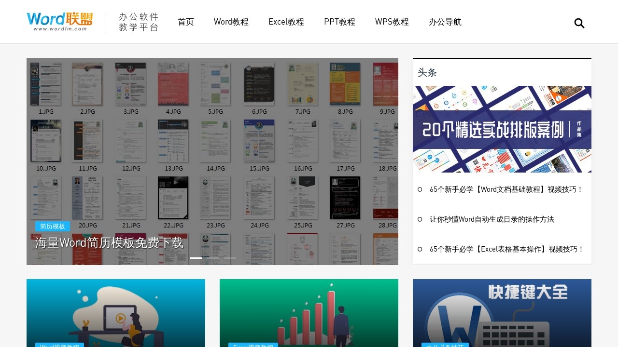The height and width of the screenshot is (347, 618).
Task: Go to Word教程 in the navigation bar
Action: [231, 22]
